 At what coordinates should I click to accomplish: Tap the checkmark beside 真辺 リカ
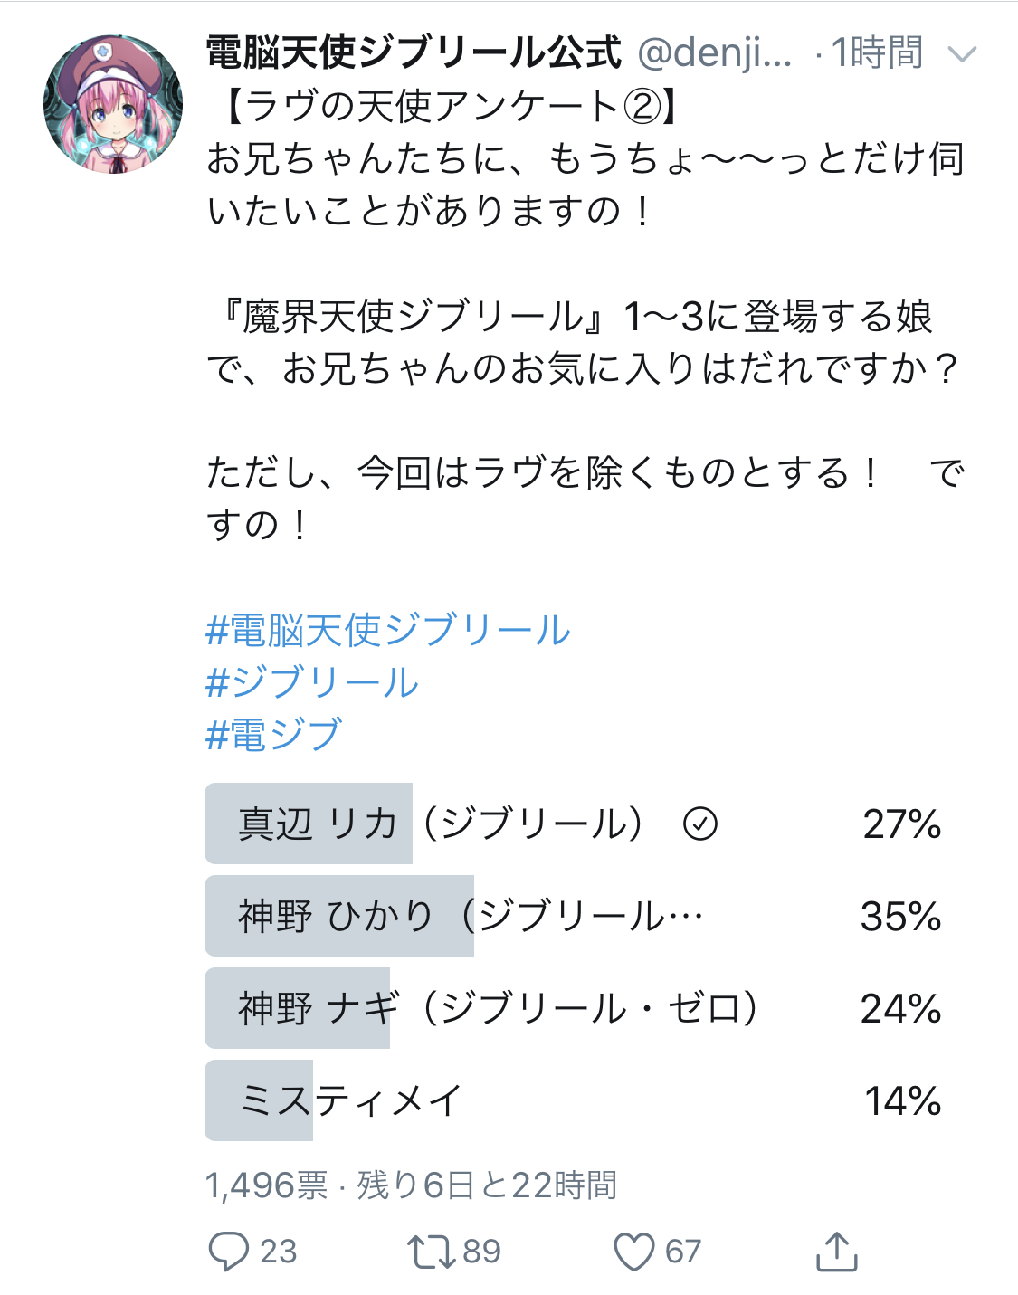[x=700, y=824]
